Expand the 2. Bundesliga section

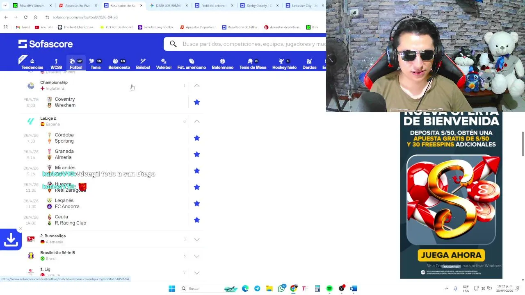pos(197,239)
